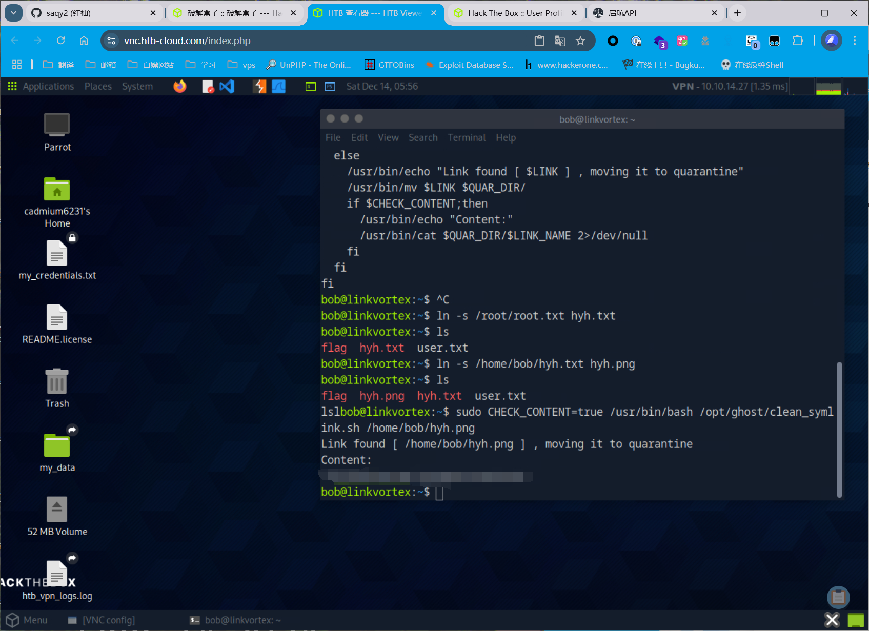Open Visual Studio Code from the panel
The height and width of the screenshot is (631, 869).
click(x=227, y=86)
